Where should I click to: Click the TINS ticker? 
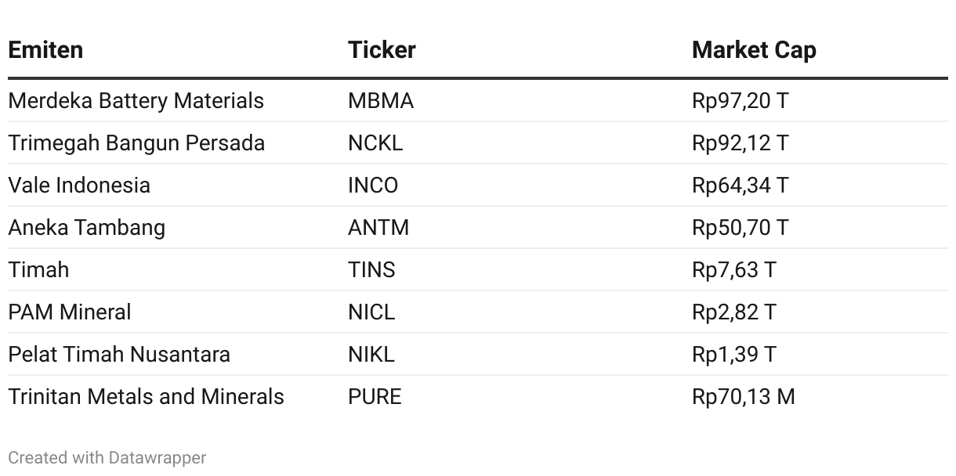click(x=371, y=270)
